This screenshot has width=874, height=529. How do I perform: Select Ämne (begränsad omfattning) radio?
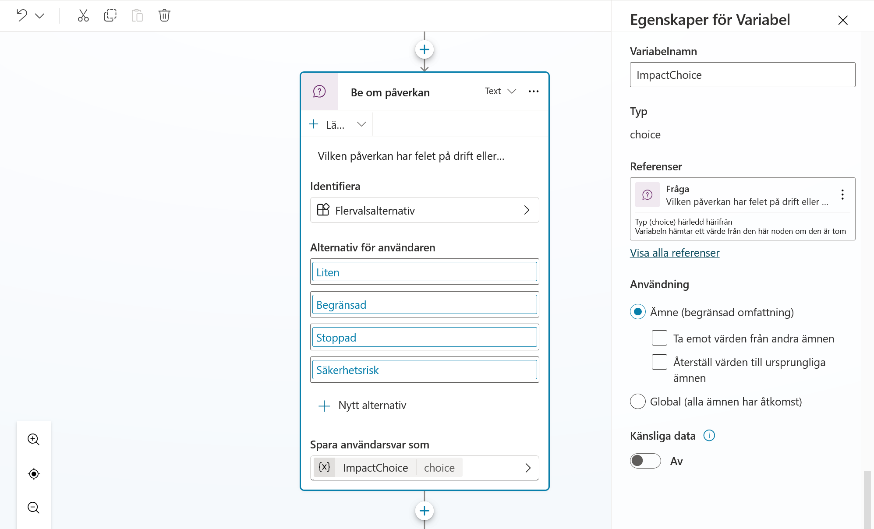click(637, 312)
